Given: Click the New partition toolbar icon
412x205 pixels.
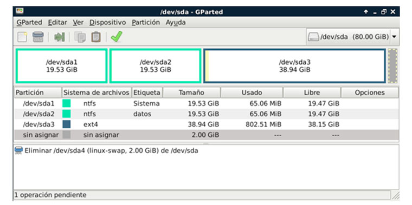Looking at the screenshot, I should coord(22,37).
